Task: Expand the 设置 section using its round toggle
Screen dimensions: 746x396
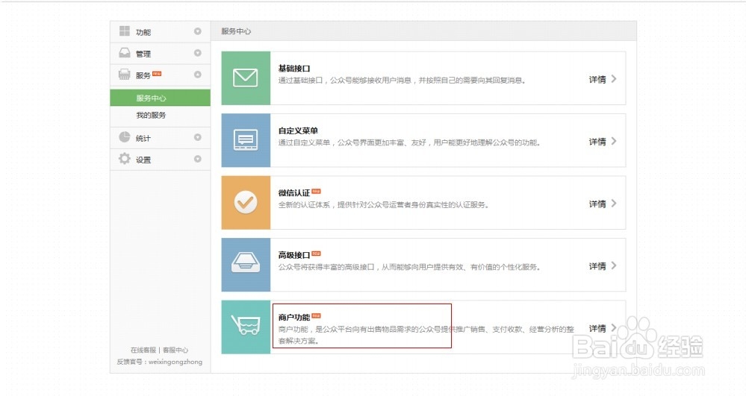Action: coord(197,159)
